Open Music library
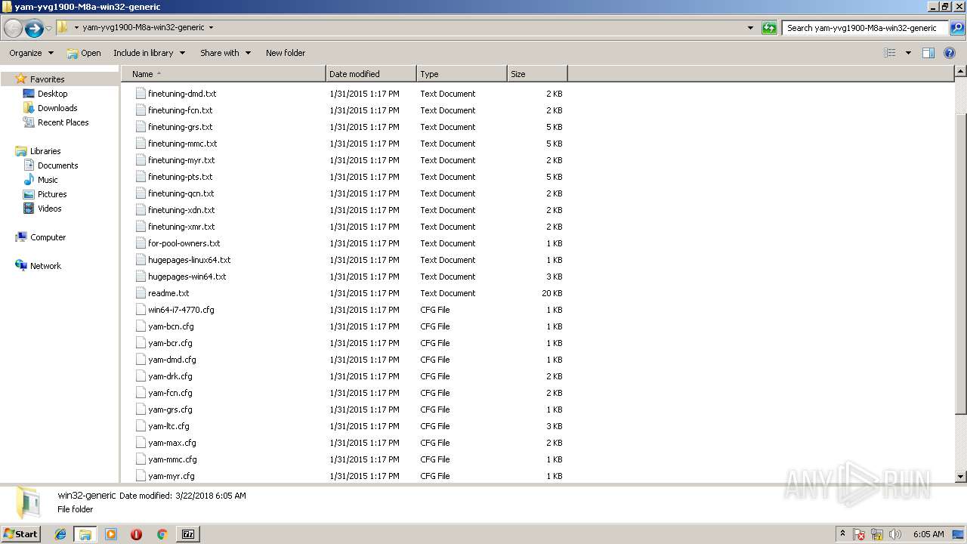This screenshot has width=967, height=544. (x=48, y=180)
